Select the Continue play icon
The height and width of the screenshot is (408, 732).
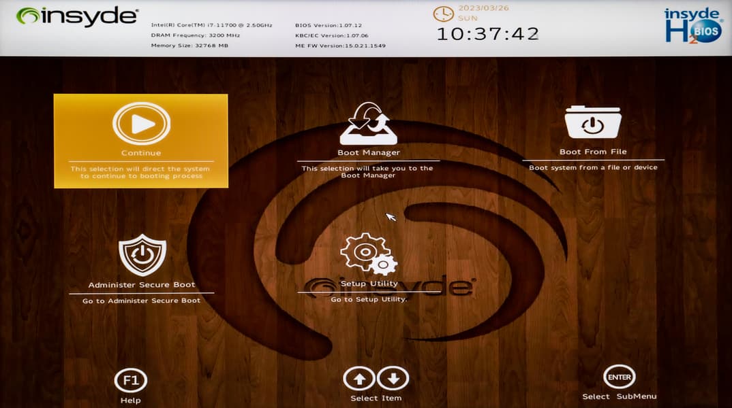[x=142, y=124]
